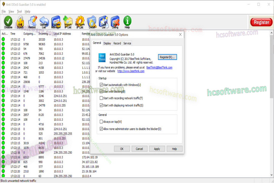Open the green Help info icon

(x=127, y=22)
